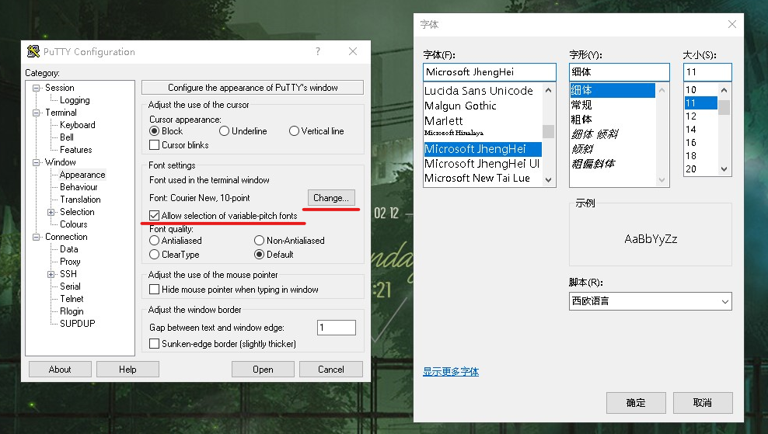
Task: Click 确定 to confirm font dialog
Action: (x=636, y=403)
